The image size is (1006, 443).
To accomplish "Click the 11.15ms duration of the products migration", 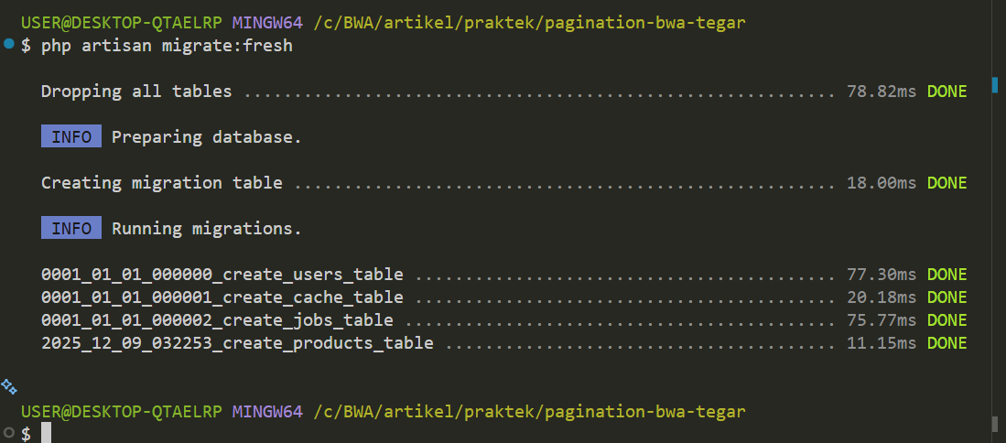I will pos(882,343).
